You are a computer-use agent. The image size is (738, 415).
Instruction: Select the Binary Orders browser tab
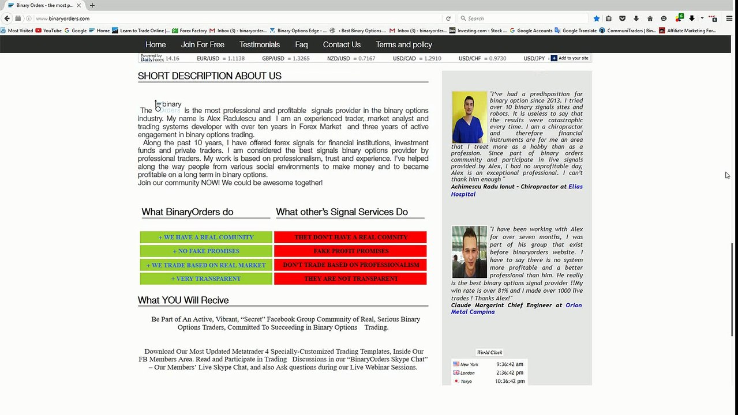point(45,5)
